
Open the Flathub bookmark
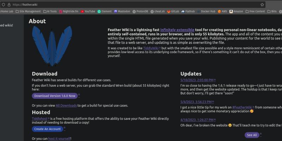coord(188,11)
